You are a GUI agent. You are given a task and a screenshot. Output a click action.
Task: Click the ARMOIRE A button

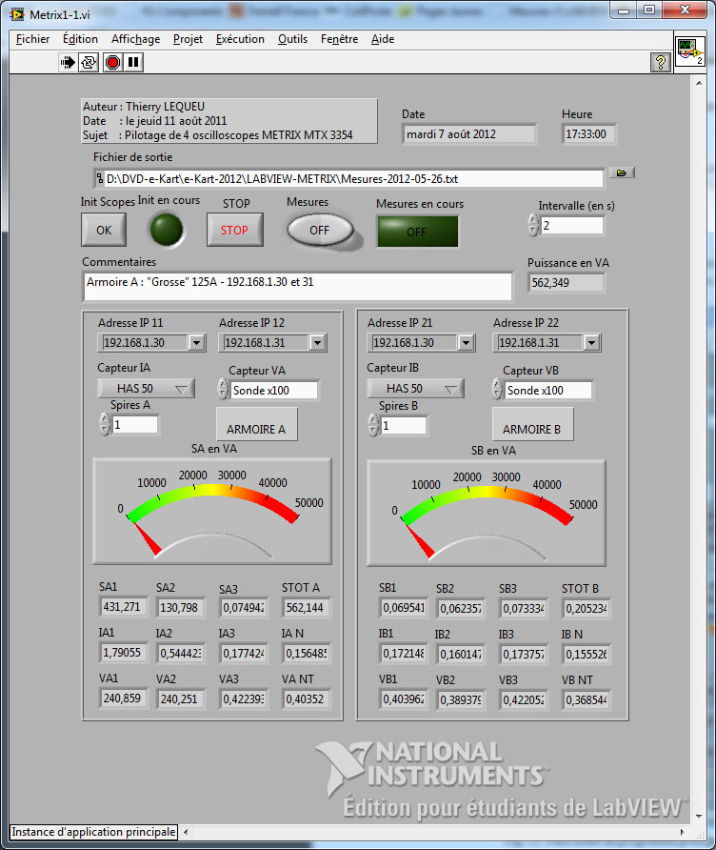[257, 424]
